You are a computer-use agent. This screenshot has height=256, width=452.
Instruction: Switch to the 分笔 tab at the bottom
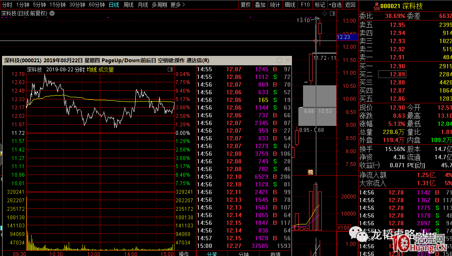coord(212,253)
